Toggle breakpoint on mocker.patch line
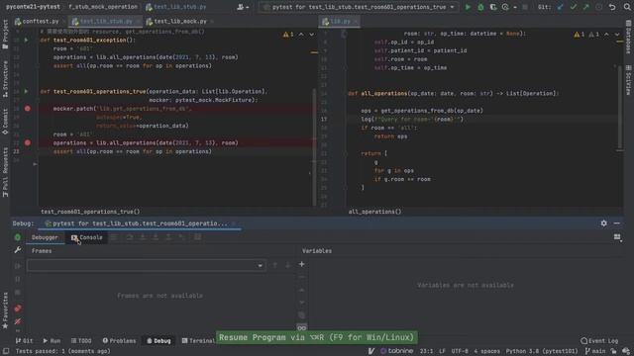Image resolution: width=634 pixels, height=356 pixels. point(27,109)
